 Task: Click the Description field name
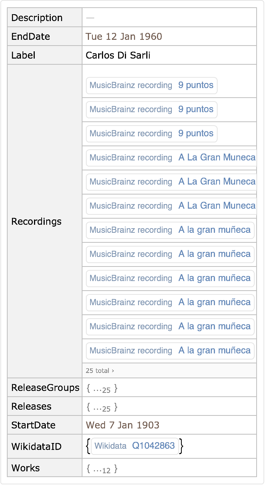coord(37,18)
